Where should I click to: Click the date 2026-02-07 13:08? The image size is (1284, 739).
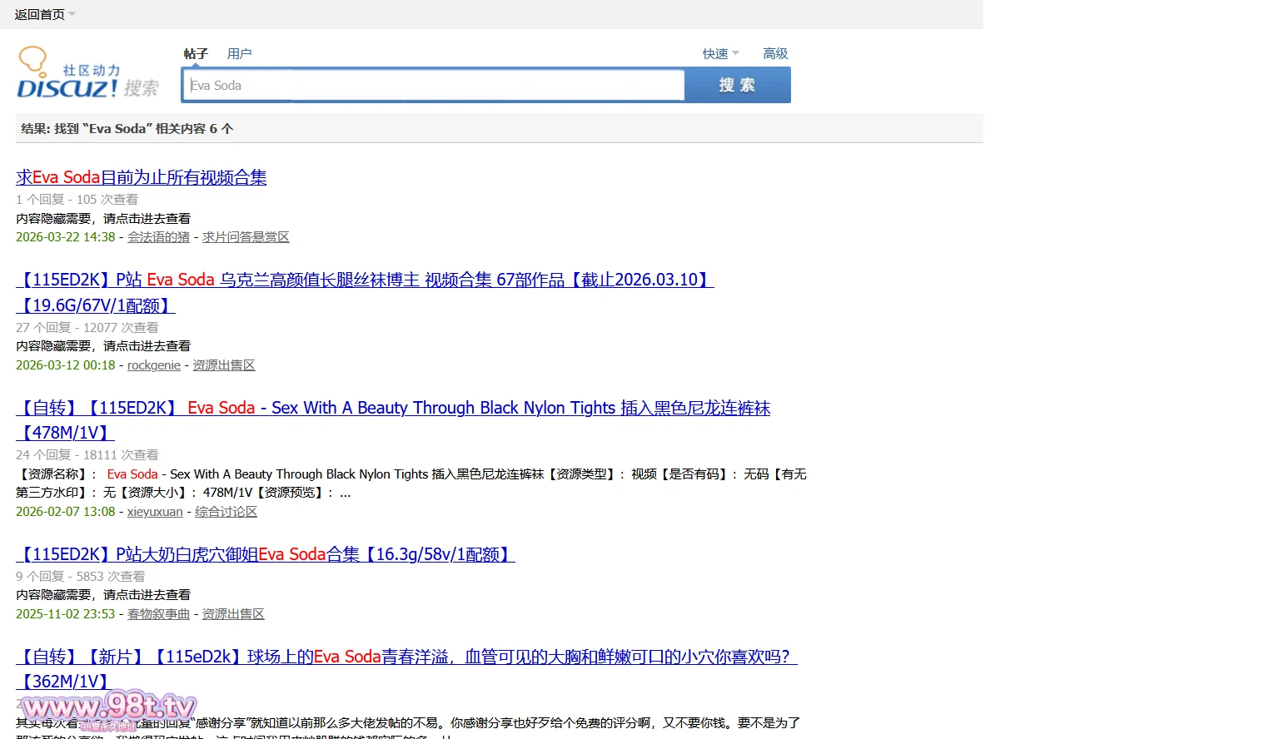pos(66,512)
